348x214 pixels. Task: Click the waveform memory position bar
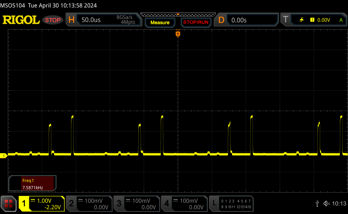178,15
